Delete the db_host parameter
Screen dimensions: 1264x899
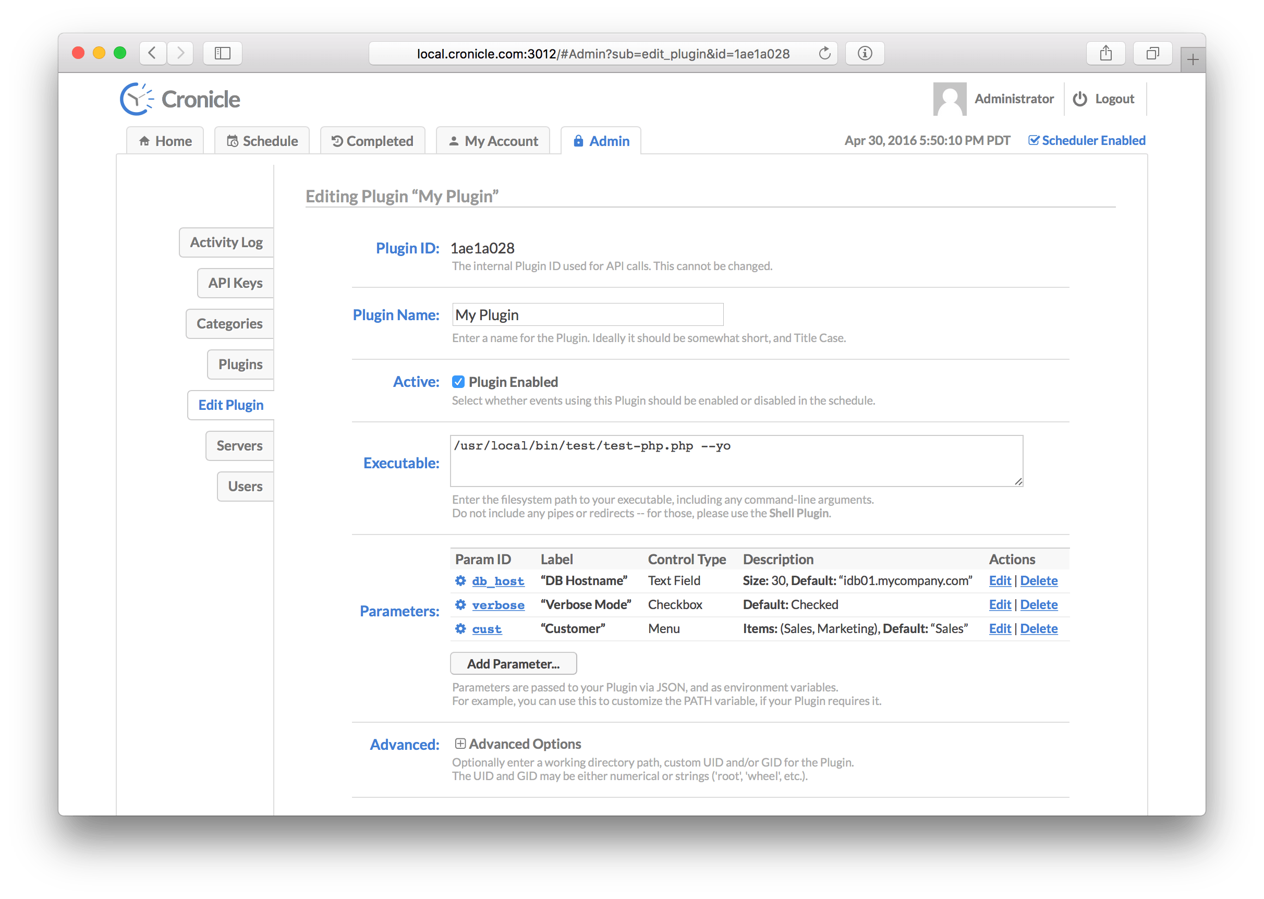1039,581
